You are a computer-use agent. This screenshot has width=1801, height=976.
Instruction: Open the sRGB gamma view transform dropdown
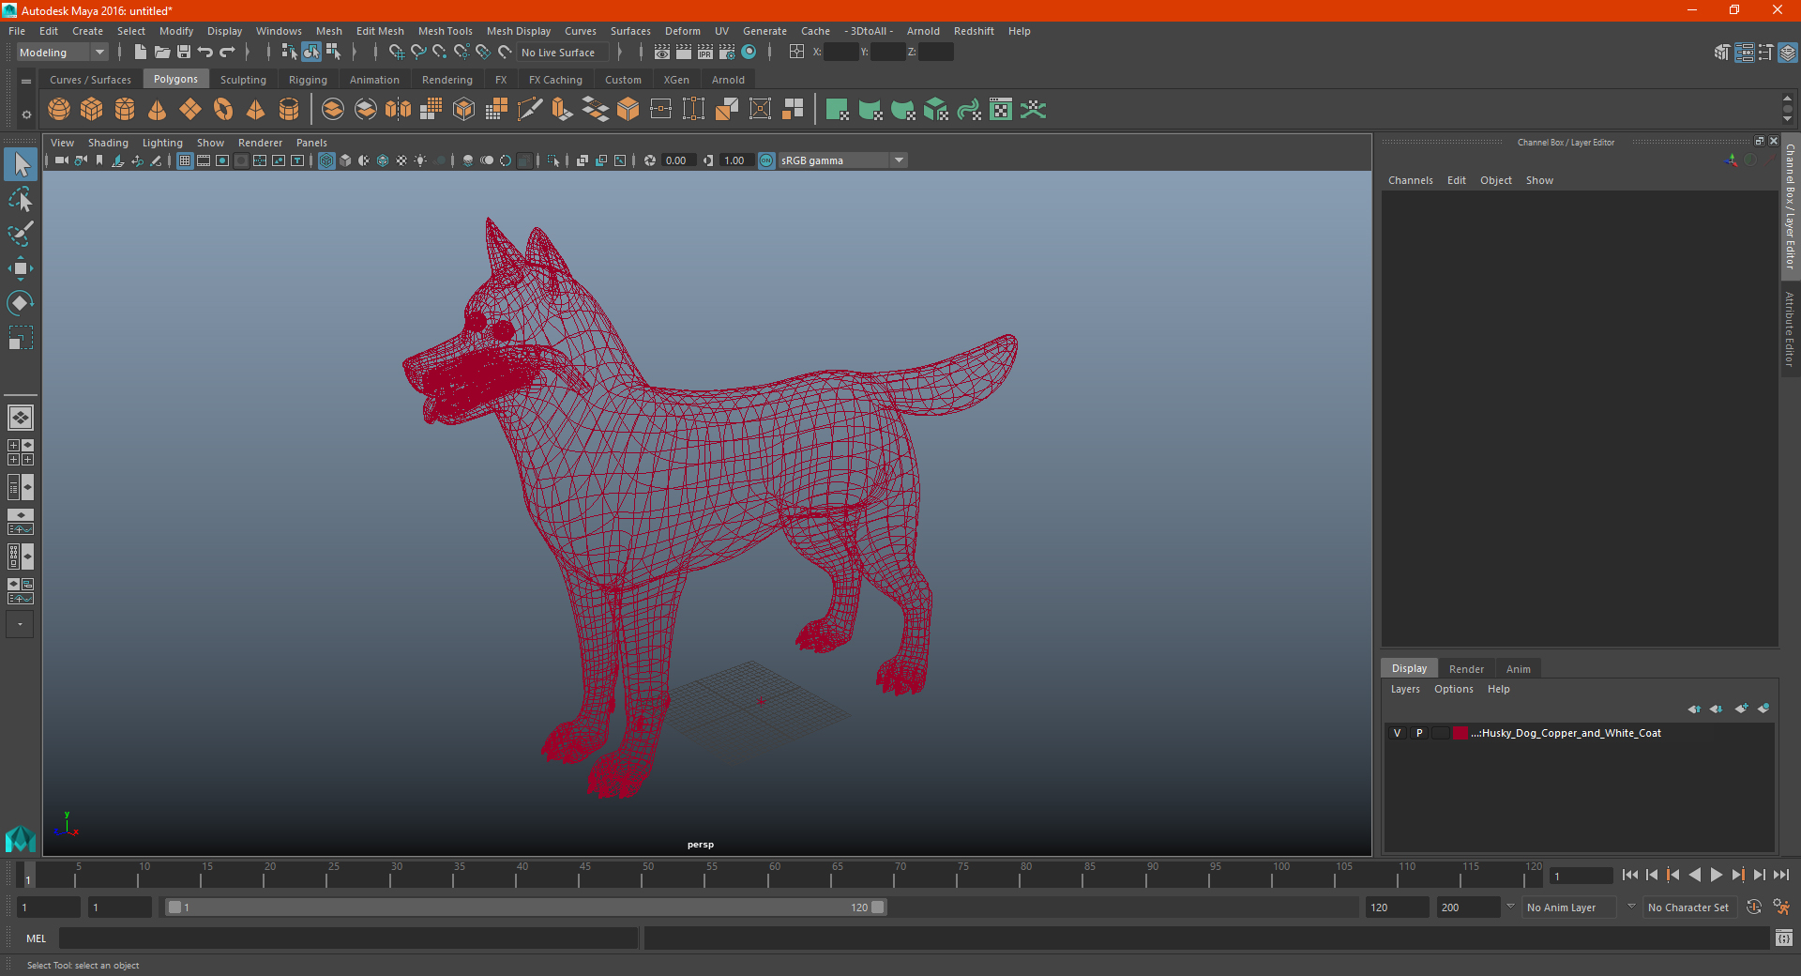tap(899, 160)
